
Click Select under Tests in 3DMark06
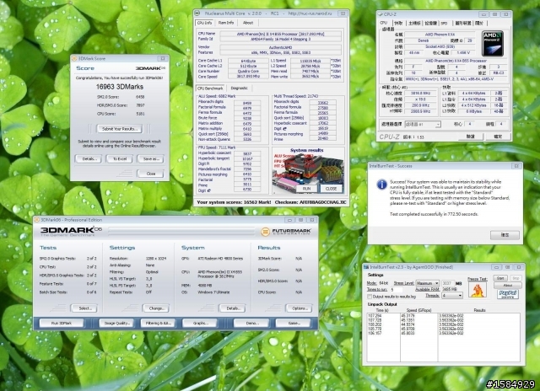click(x=84, y=308)
